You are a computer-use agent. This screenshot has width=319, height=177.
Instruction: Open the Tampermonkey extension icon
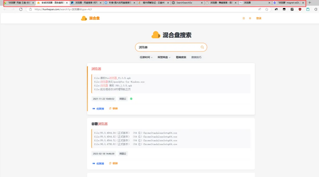284,9
